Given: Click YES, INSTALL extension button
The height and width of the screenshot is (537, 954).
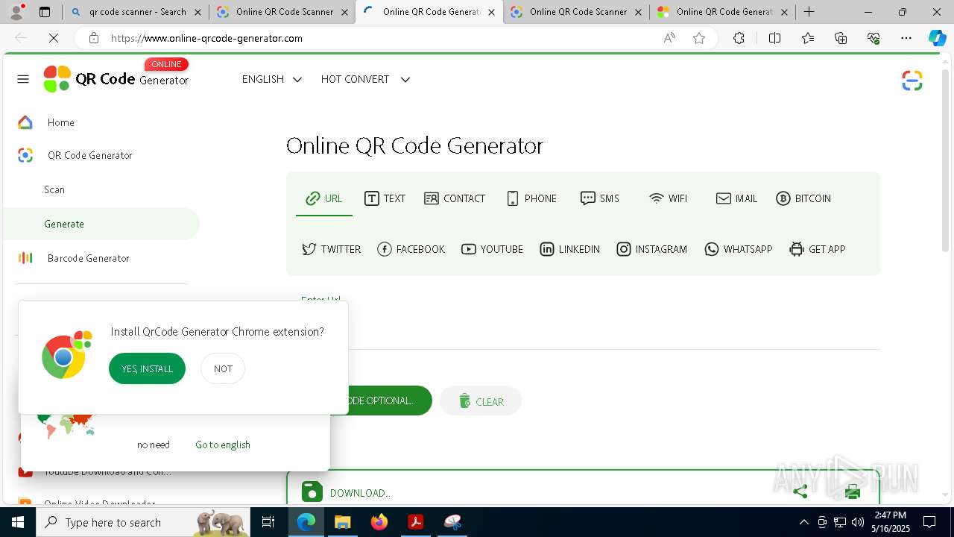Looking at the screenshot, I should tap(147, 368).
